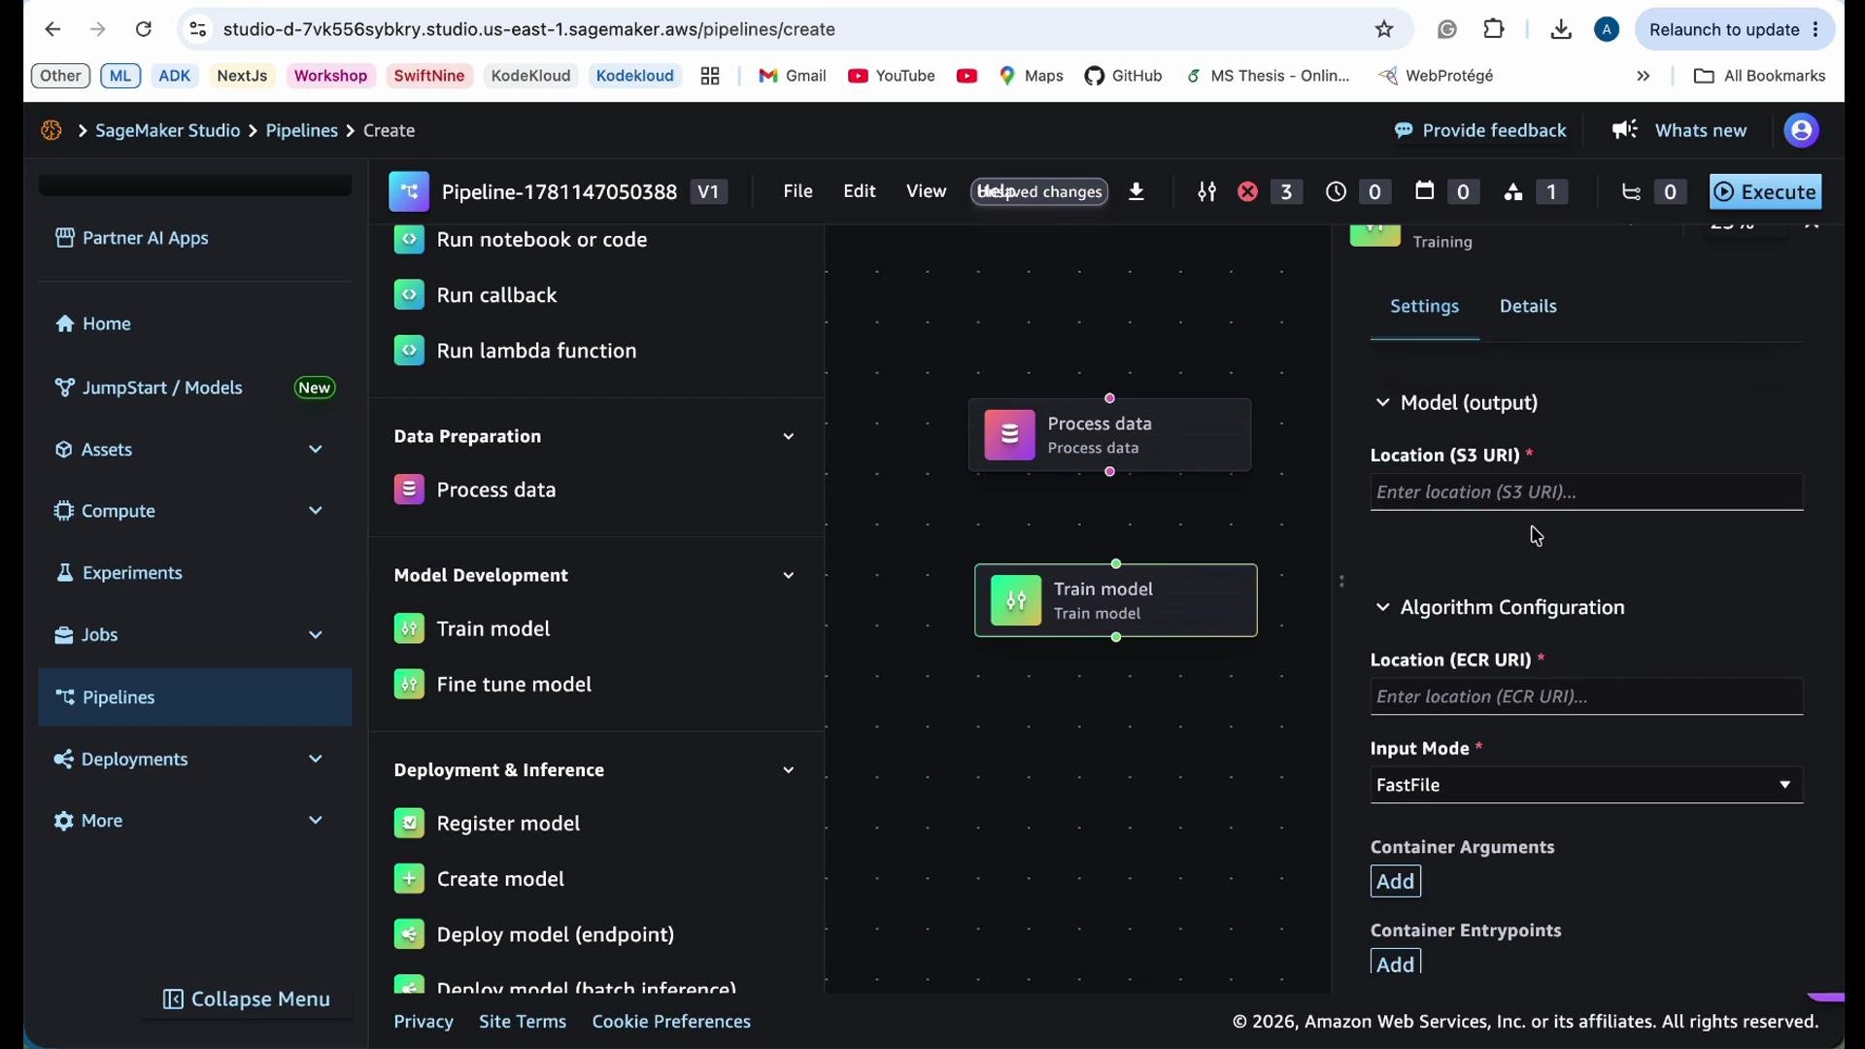Click the Process data node on canvas
Screen dimensions: 1865x1049
1109,435
